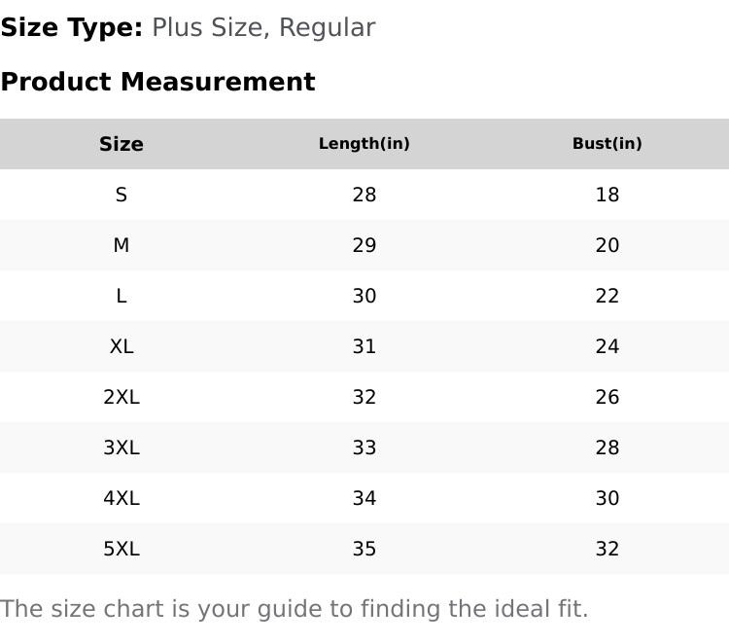729x644 pixels.
Task: Select the 4XL size row label
Action: pos(121,498)
